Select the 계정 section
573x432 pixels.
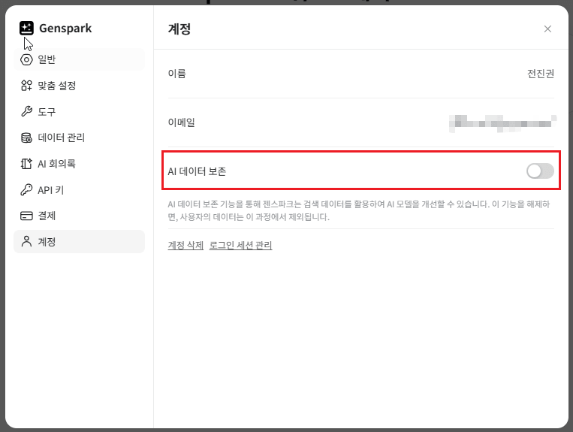pos(80,242)
